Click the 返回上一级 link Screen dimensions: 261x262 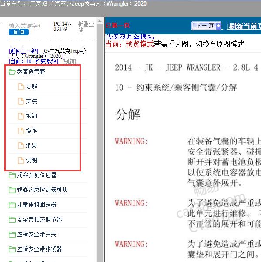click(x=23, y=51)
